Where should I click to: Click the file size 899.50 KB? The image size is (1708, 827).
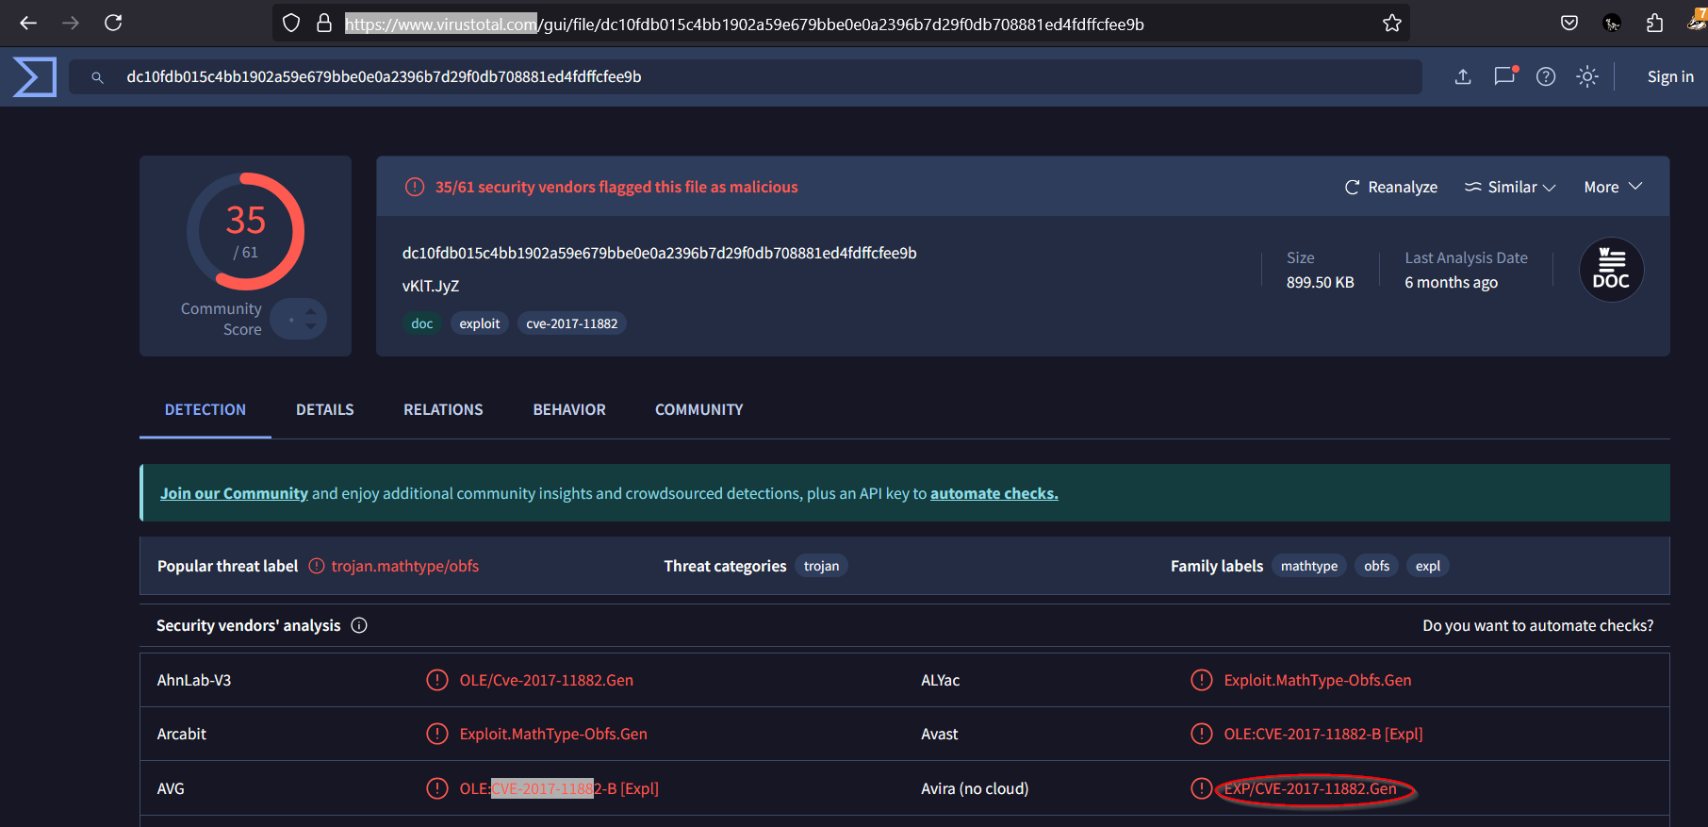1321,282
